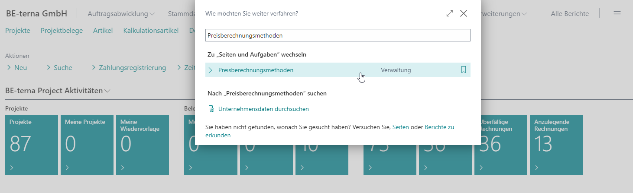Screen dimensions: 633x193
Task: Click the arrow on Meine Wiedervorlage tile
Action: tap(123, 168)
